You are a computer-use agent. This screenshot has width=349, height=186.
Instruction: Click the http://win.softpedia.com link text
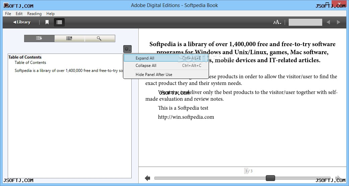tap(186, 117)
